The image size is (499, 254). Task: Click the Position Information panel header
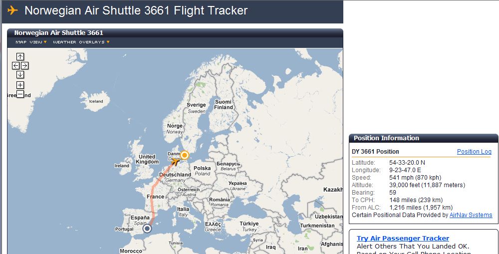[x=424, y=138]
